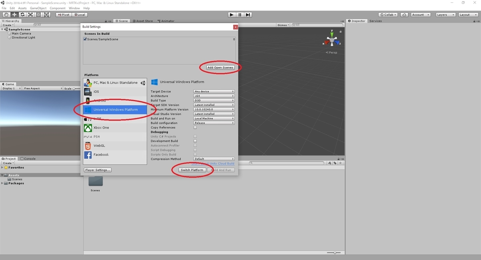Image resolution: width=481 pixels, height=260 pixels.
Task: Open the Unity Cloud Build link
Action: tap(213, 164)
